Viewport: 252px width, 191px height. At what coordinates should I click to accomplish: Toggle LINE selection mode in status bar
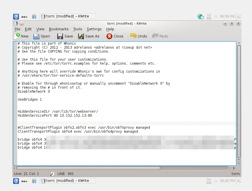click(x=61, y=174)
